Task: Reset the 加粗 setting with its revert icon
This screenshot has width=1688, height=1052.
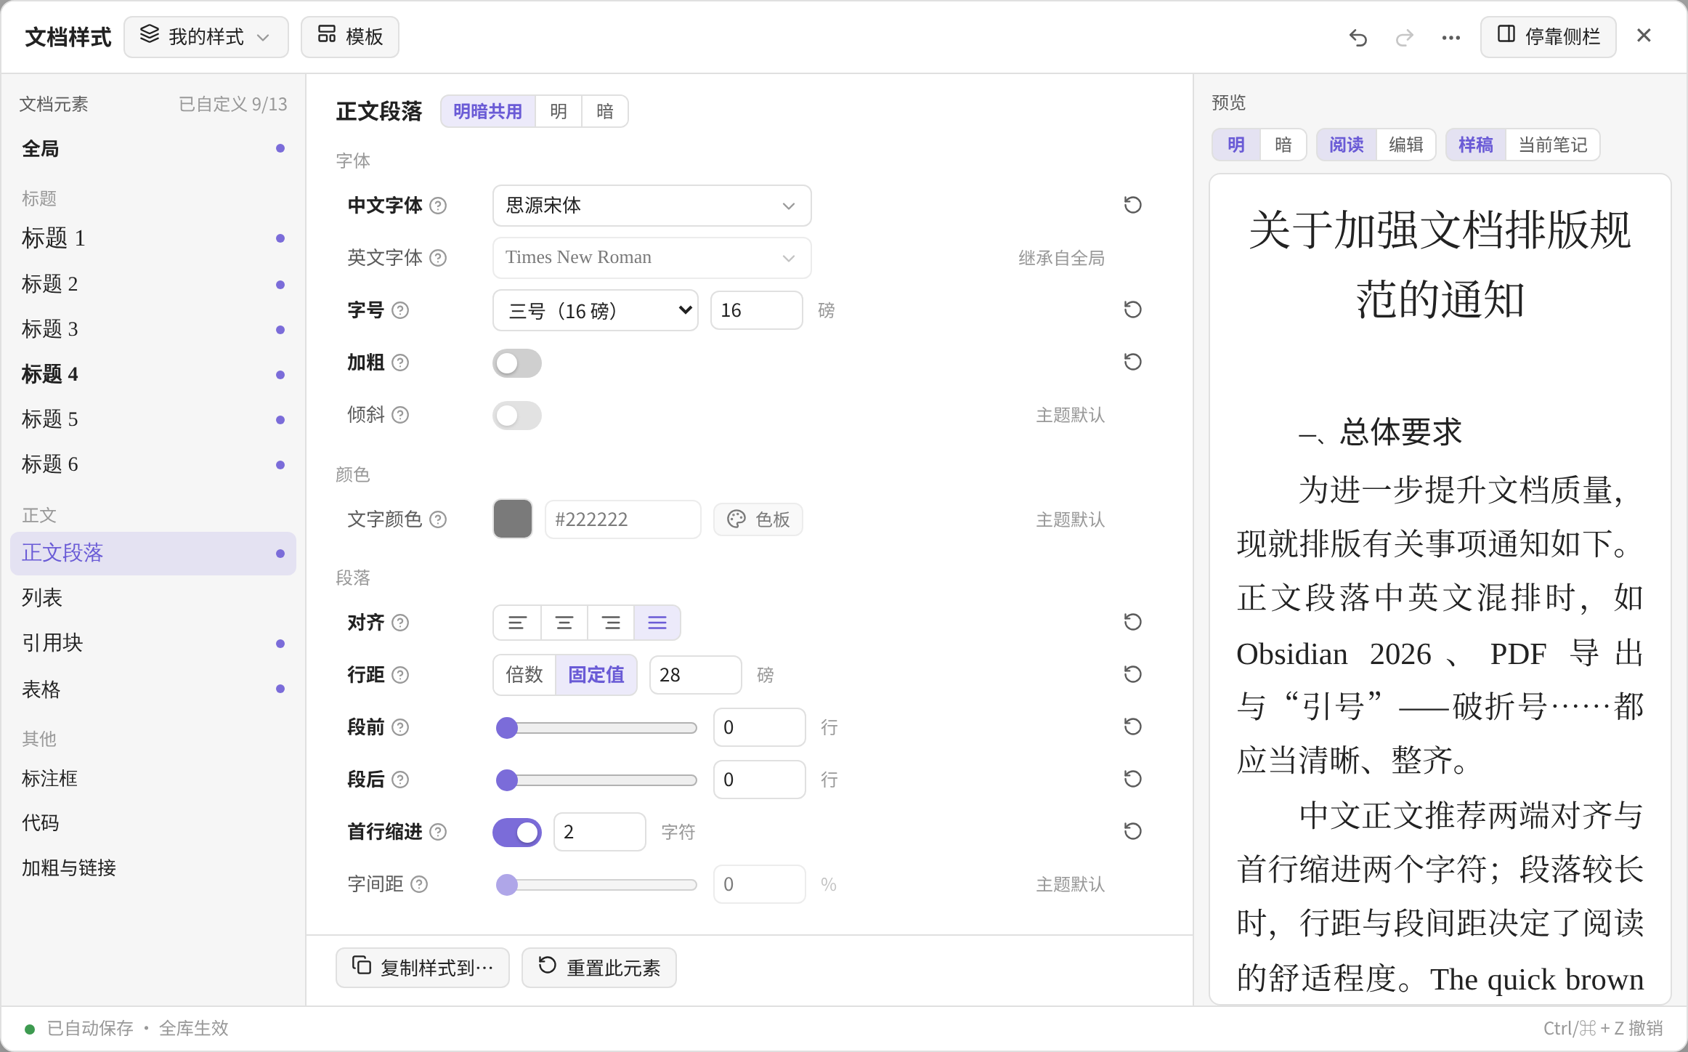Action: (x=1132, y=363)
